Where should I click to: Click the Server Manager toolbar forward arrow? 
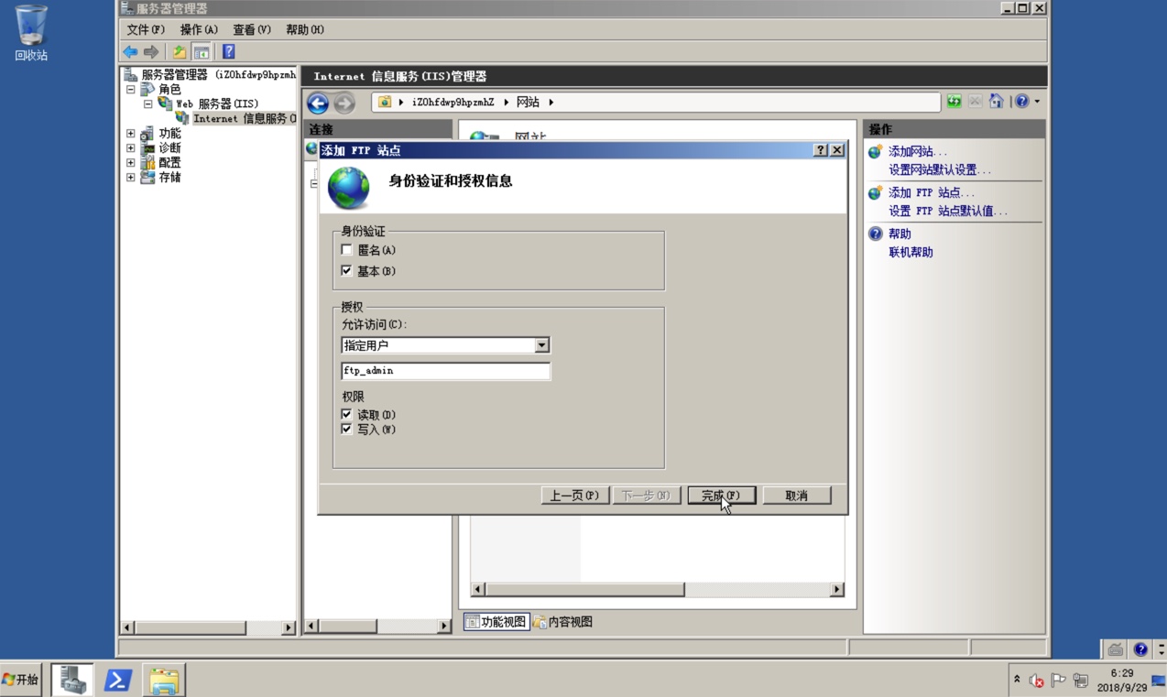[x=151, y=52]
